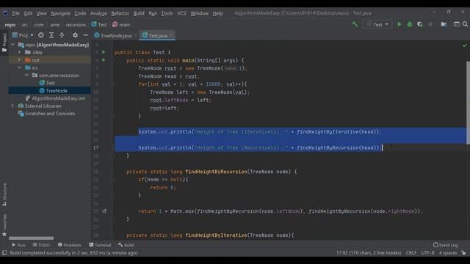The image size is (470, 264).
Task: Toggle Favorites side tool window
Action: (4, 225)
